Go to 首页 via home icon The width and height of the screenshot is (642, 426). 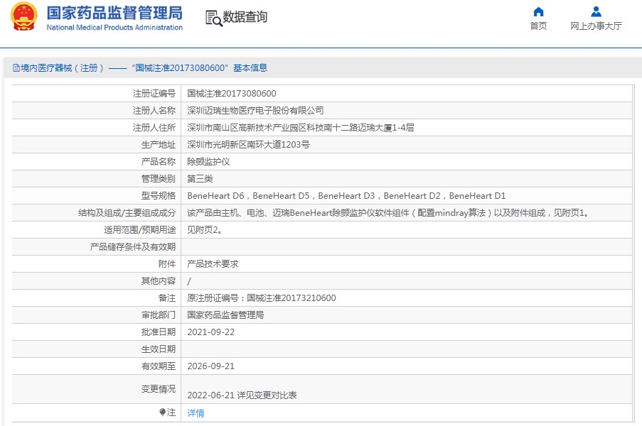click(538, 11)
